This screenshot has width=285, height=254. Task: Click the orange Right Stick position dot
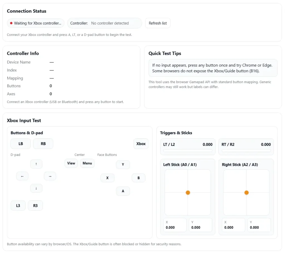(246, 193)
